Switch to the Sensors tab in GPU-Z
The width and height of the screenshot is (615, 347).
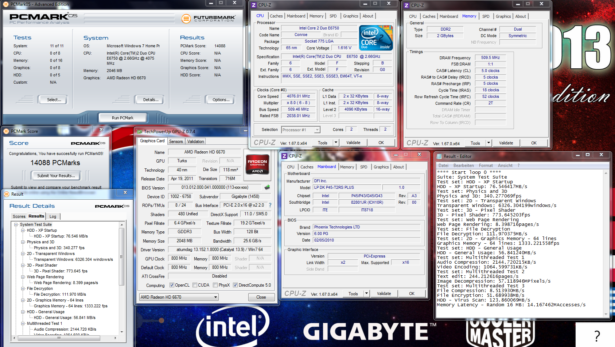coord(176,141)
